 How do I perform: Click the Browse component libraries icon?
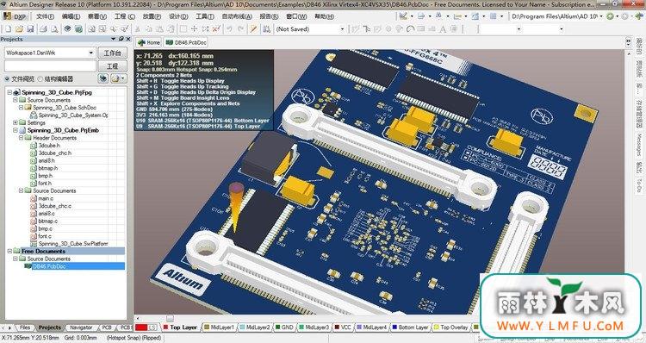click(267, 29)
